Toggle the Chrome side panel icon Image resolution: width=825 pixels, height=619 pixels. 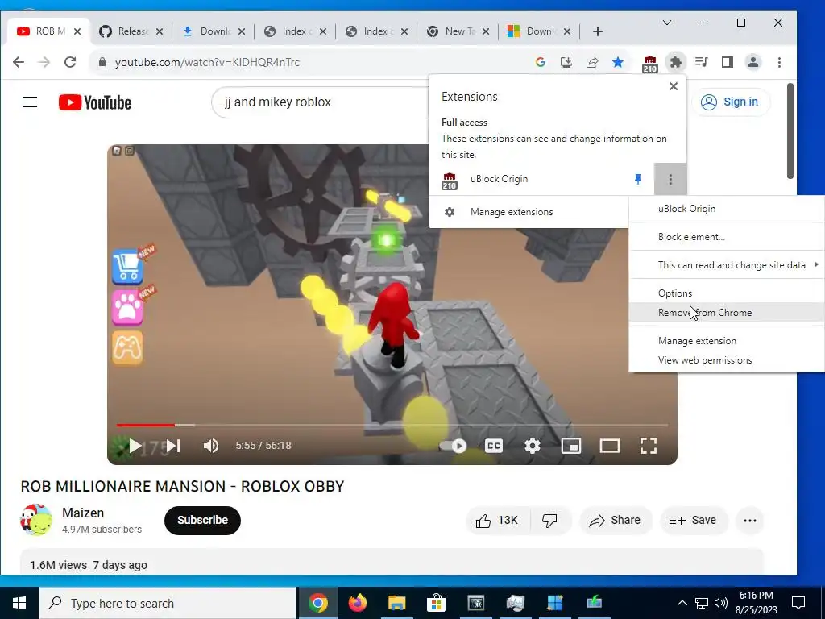(x=728, y=62)
